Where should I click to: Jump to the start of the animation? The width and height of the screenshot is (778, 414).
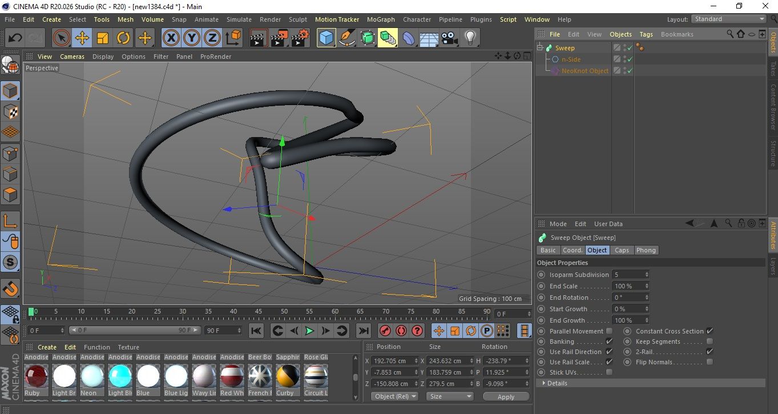pyautogui.click(x=256, y=331)
